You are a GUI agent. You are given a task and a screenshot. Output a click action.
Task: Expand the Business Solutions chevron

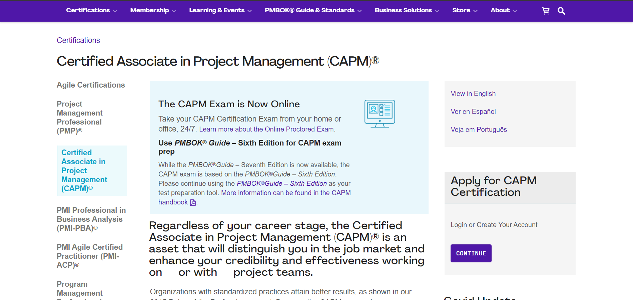(x=437, y=11)
